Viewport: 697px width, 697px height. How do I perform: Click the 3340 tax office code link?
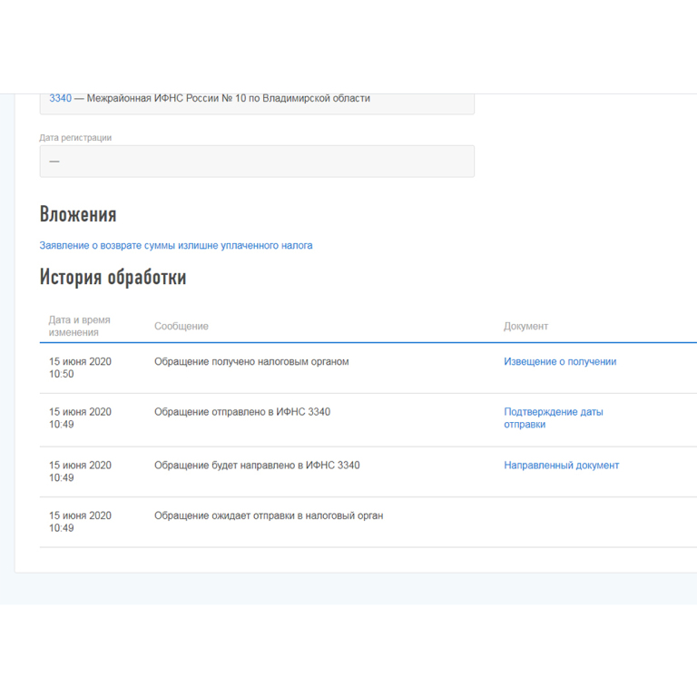60,98
